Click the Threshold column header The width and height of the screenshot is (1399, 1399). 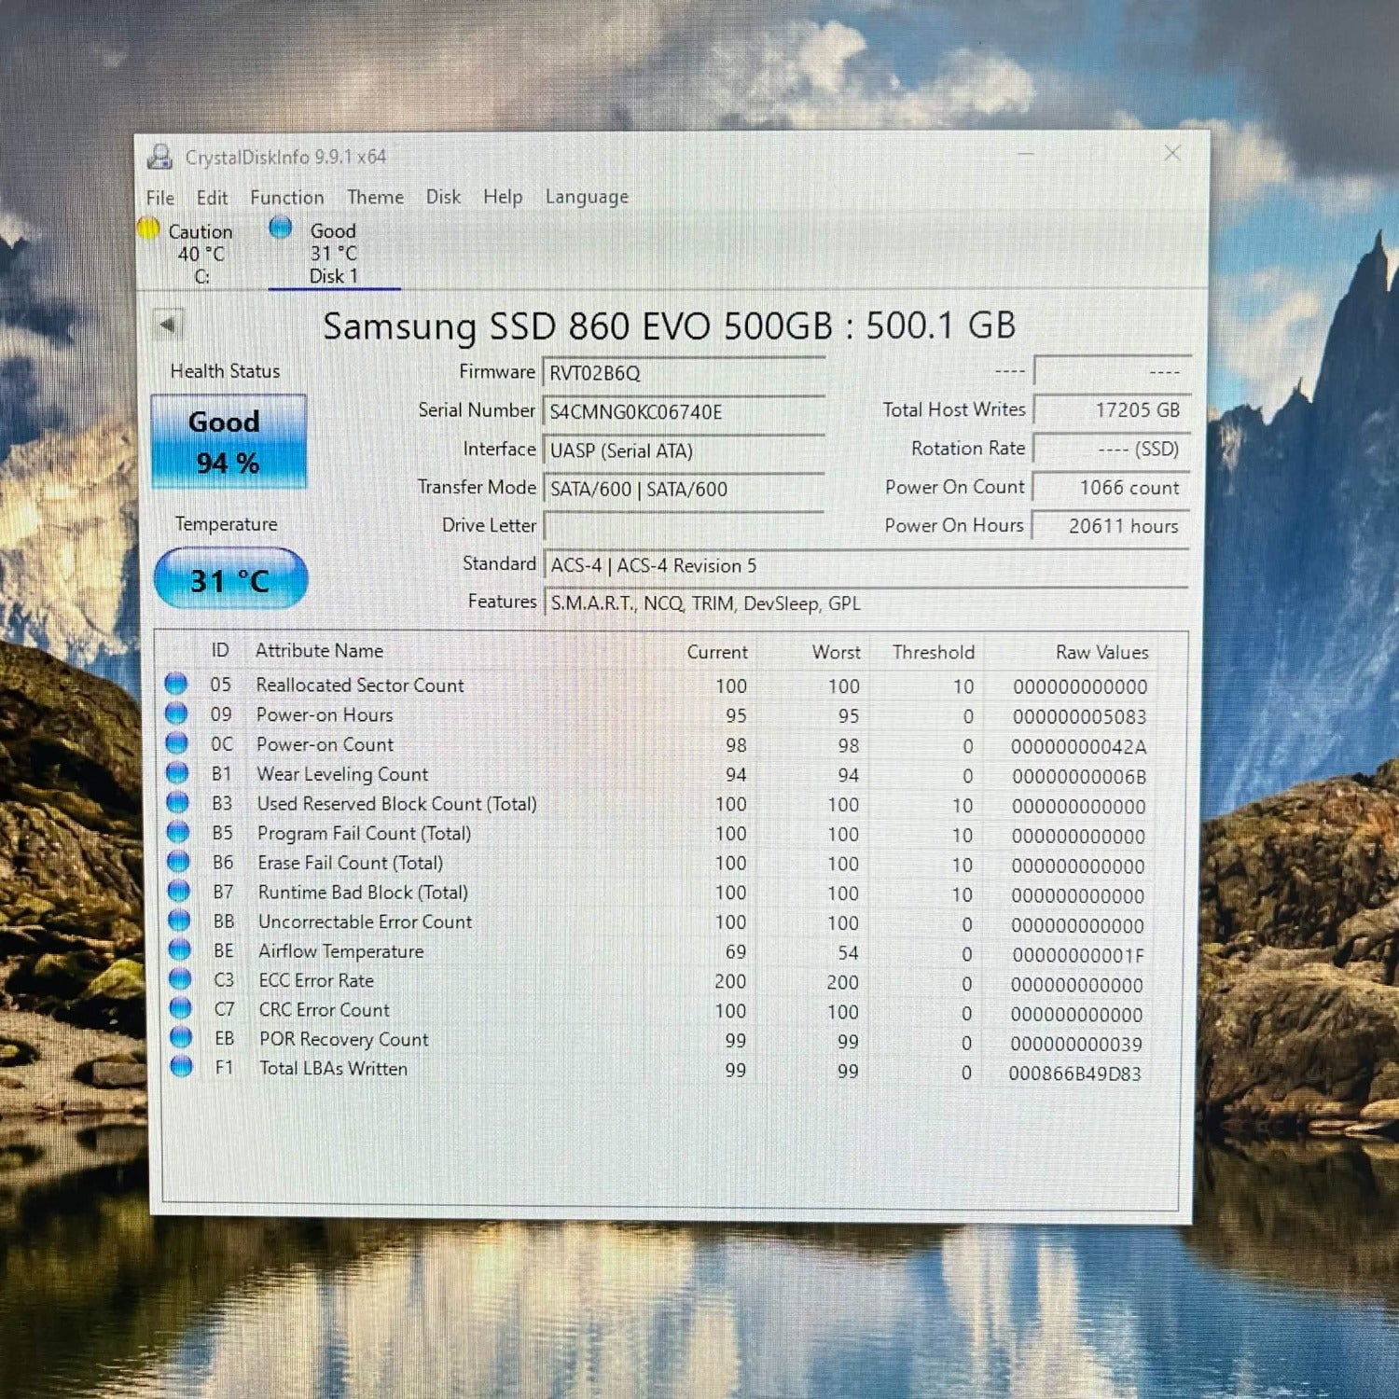(933, 652)
